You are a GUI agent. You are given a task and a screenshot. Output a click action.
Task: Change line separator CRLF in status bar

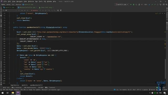(x=134, y=90)
